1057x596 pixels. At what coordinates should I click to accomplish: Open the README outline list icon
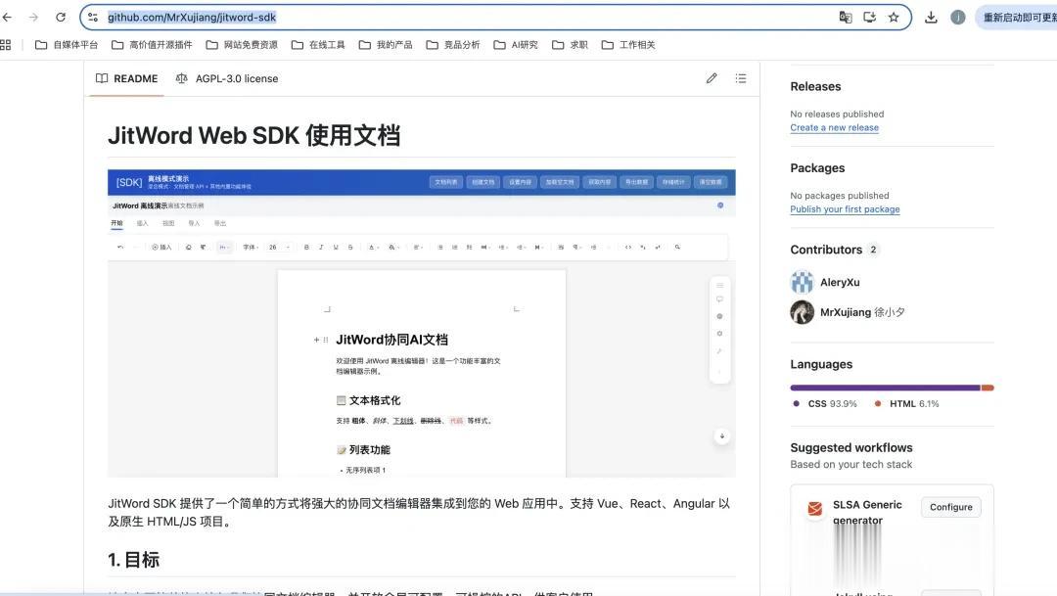point(741,78)
